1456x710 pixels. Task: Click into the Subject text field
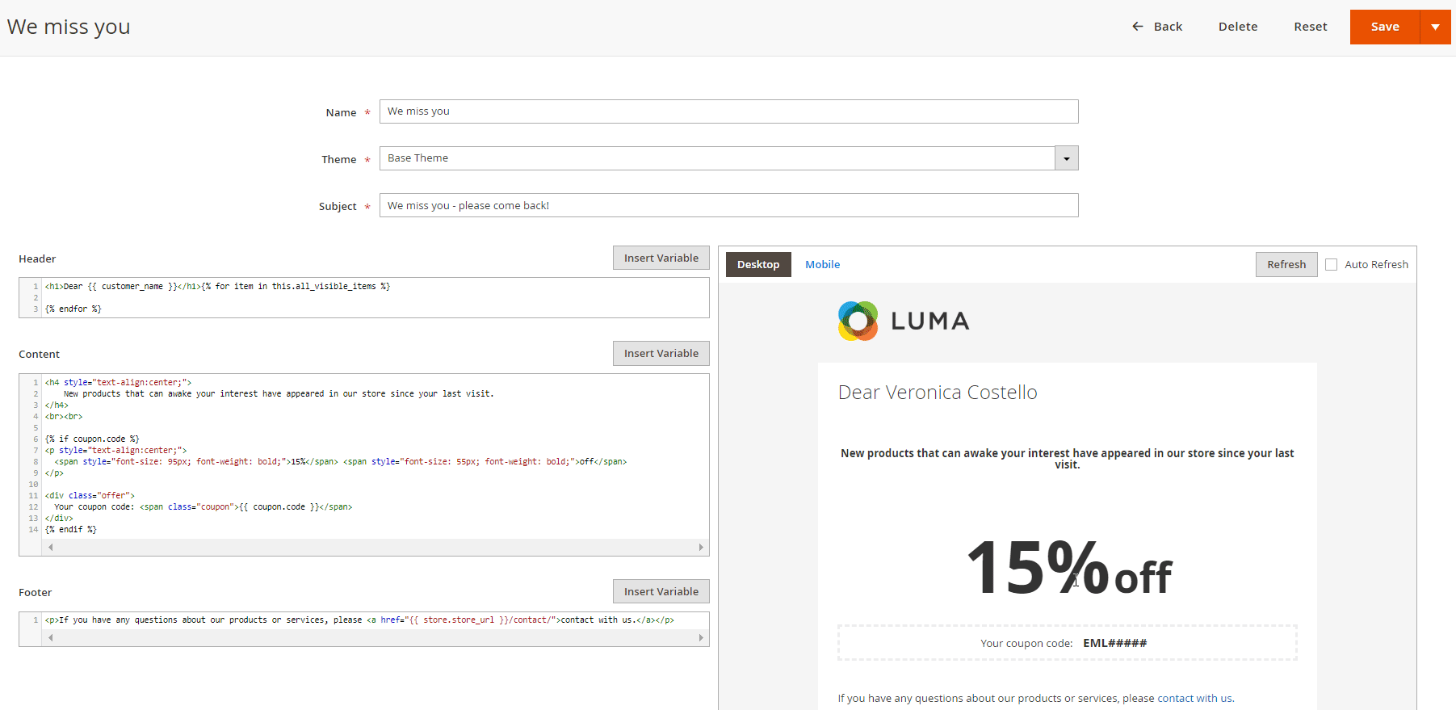[728, 205]
